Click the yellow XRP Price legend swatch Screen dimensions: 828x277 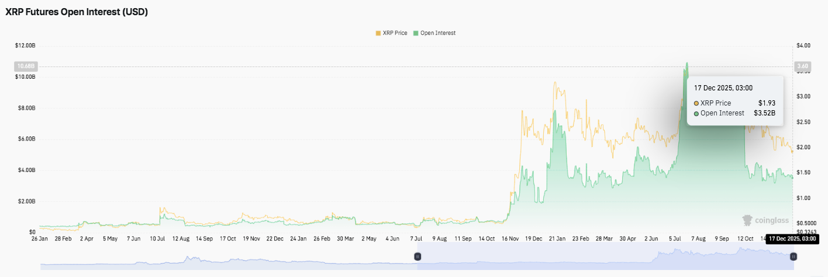(x=378, y=33)
